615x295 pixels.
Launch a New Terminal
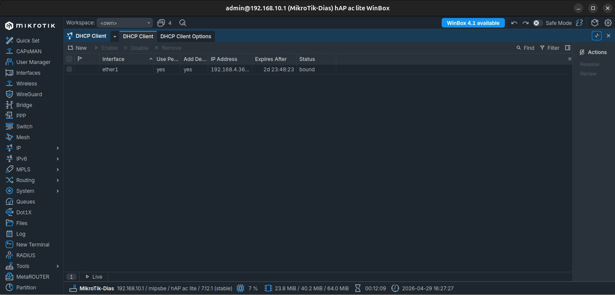tap(33, 244)
